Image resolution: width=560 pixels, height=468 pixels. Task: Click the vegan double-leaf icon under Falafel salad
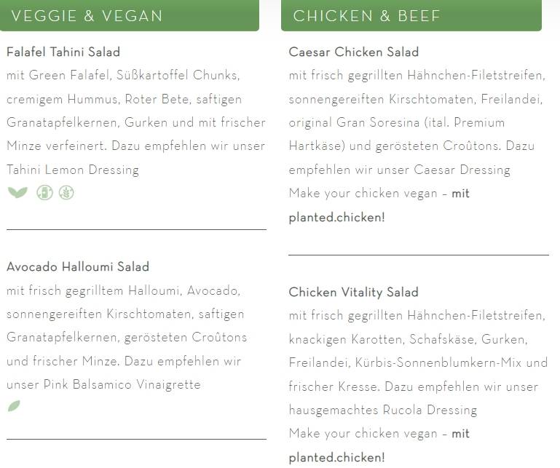pos(17,192)
